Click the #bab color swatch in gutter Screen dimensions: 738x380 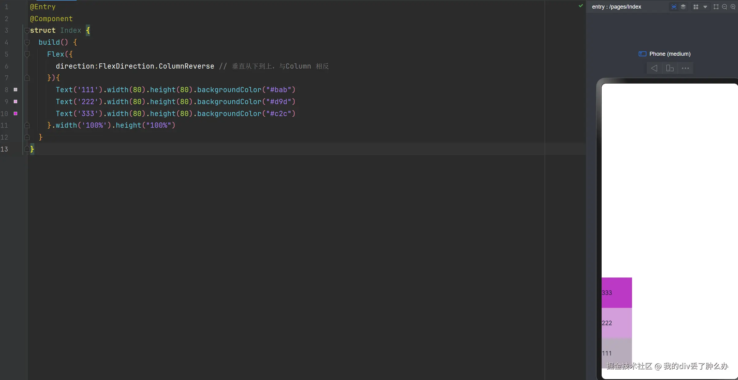15,90
